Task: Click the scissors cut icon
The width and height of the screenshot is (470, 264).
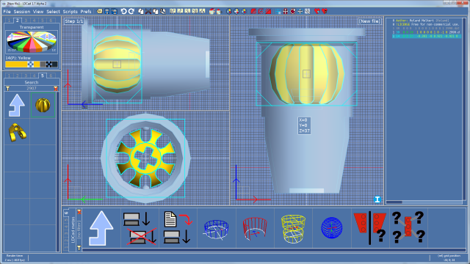Action: 148,12
